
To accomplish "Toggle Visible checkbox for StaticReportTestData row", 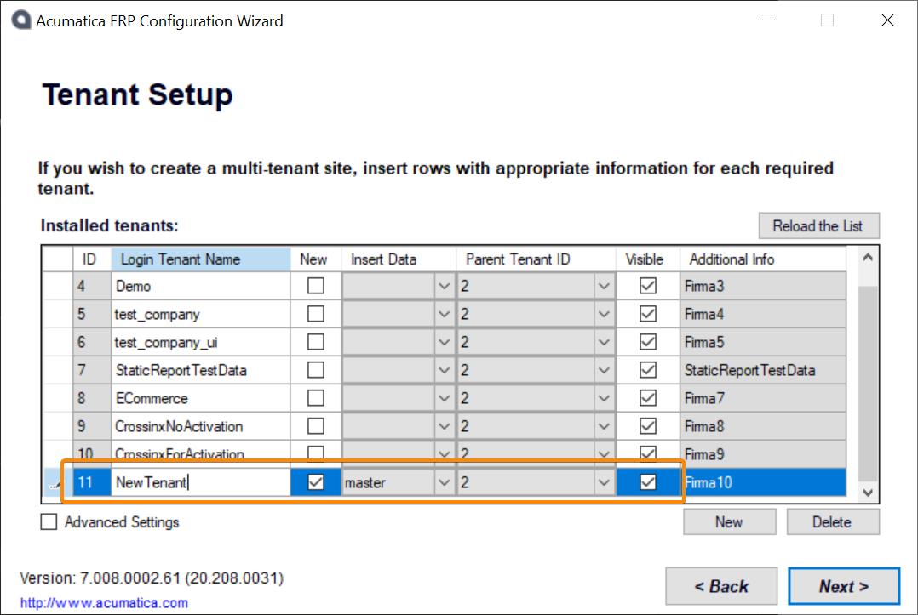I will [x=647, y=370].
